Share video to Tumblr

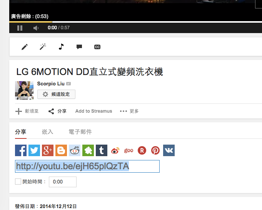(102, 150)
